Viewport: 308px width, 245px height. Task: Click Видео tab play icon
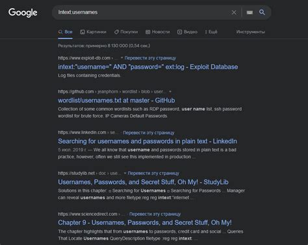tap(179, 32)
